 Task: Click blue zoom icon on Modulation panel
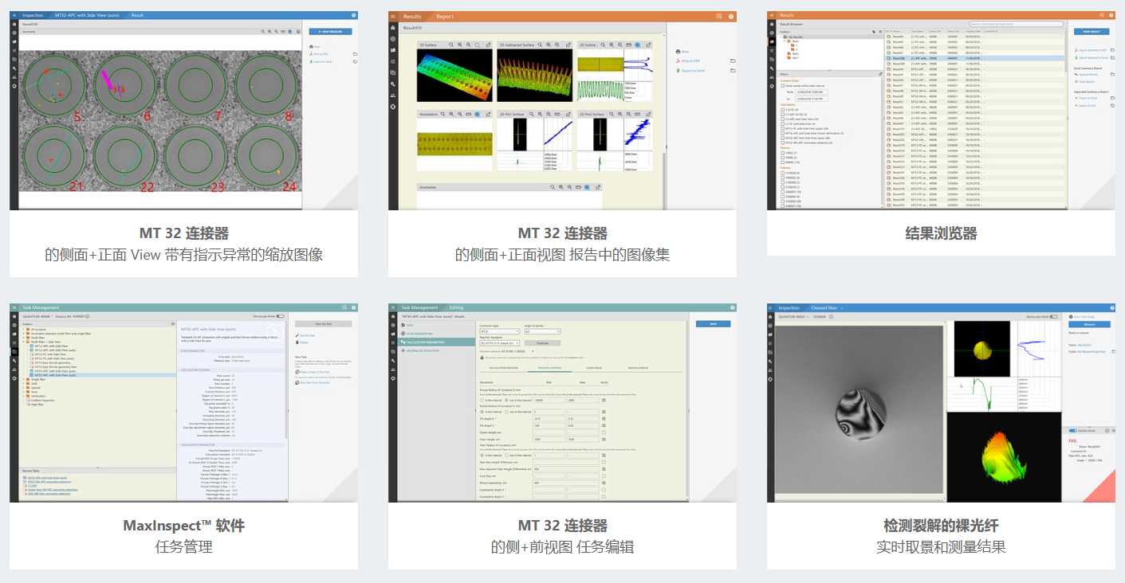pos(477,115)
